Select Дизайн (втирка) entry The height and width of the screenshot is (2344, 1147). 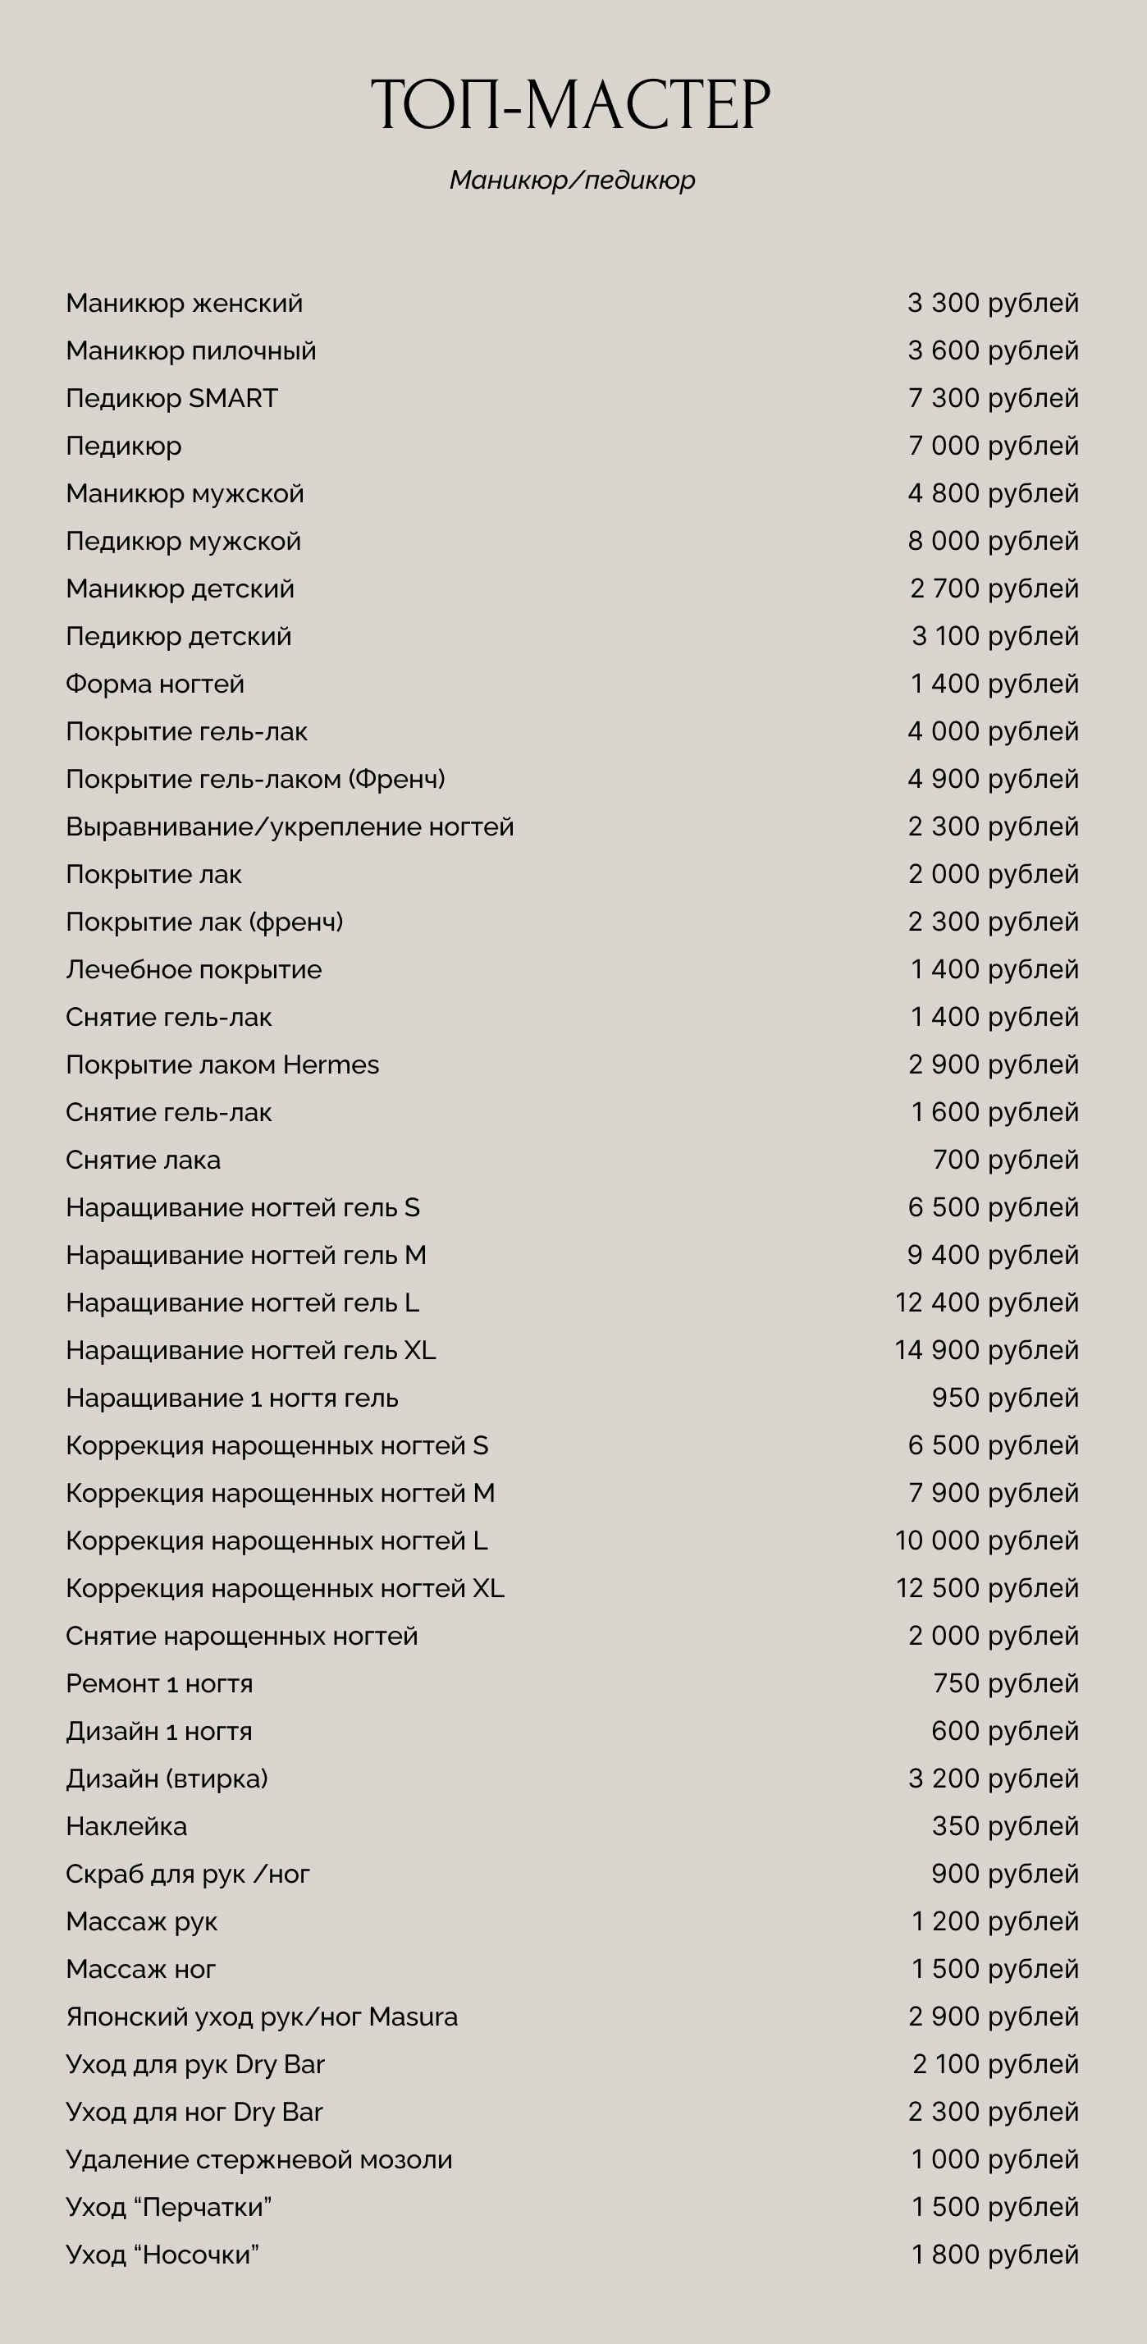tap(167, 1779)
